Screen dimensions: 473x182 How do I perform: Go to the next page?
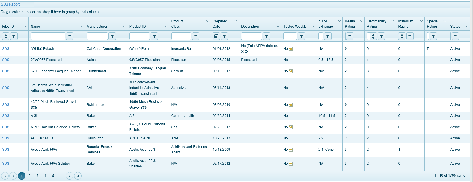(69, 176)
